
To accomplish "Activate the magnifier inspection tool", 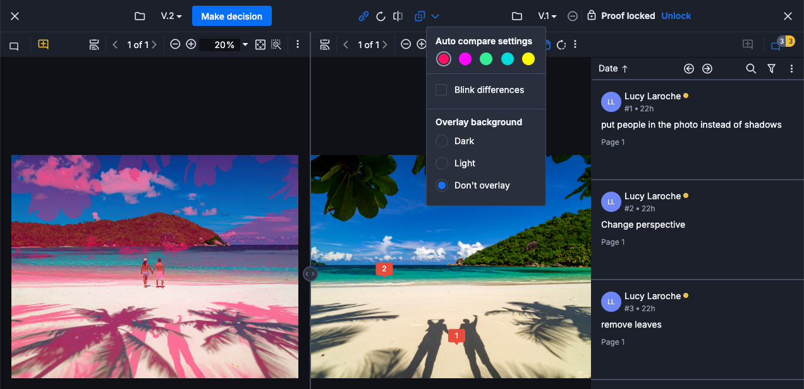I will pyautogui.click(x=276, y=44).
